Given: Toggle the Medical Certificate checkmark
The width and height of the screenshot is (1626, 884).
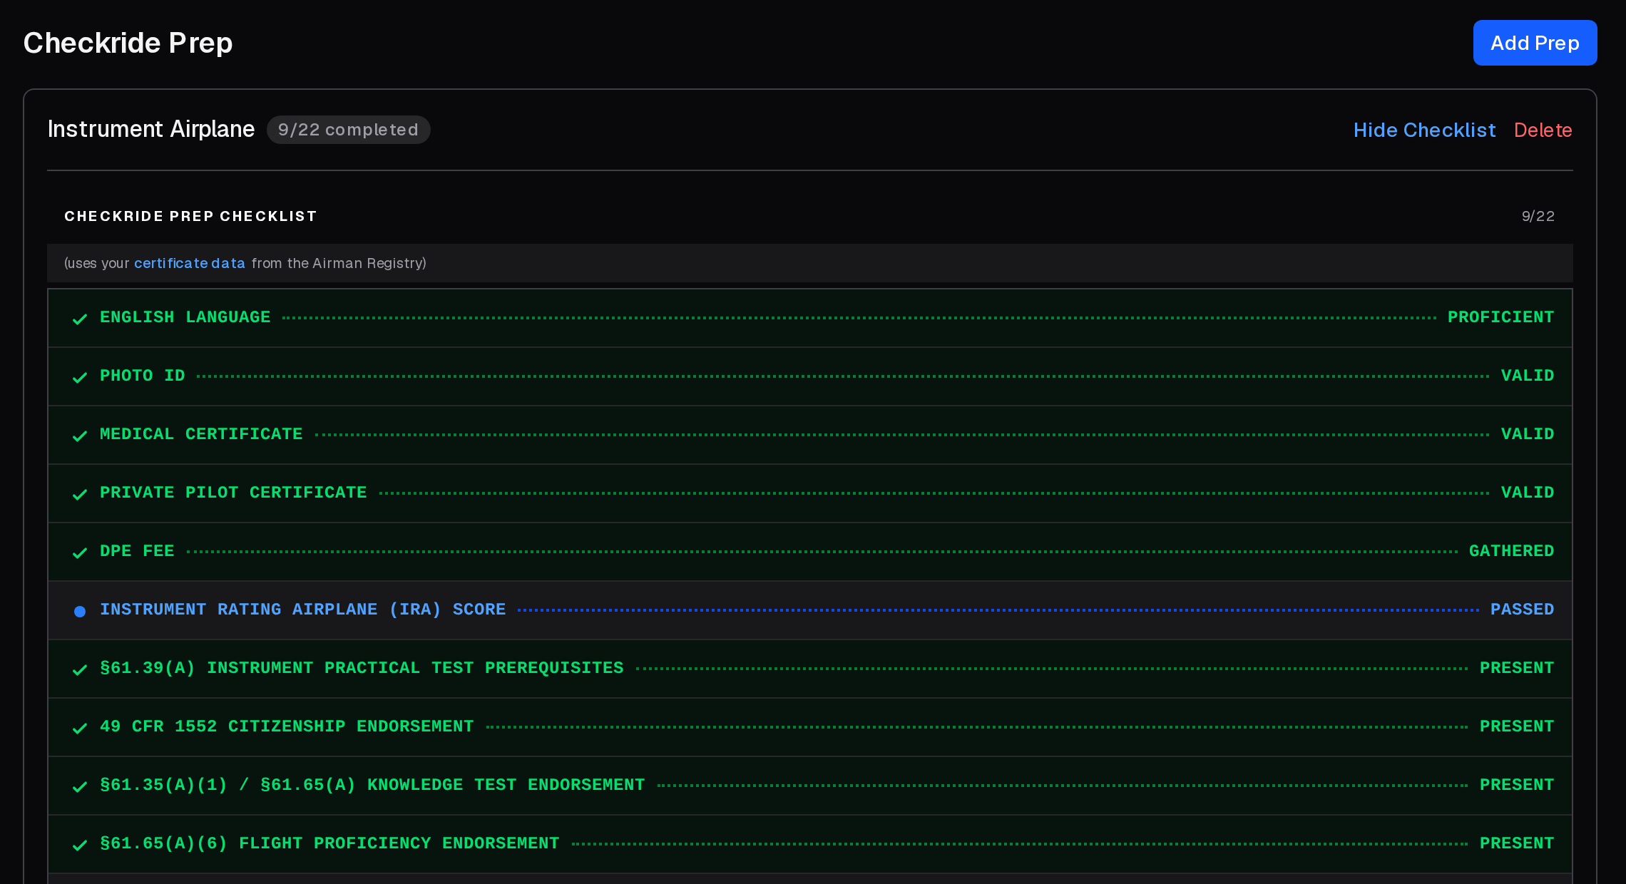Looking at the screenshot, I should coord(80,436).
